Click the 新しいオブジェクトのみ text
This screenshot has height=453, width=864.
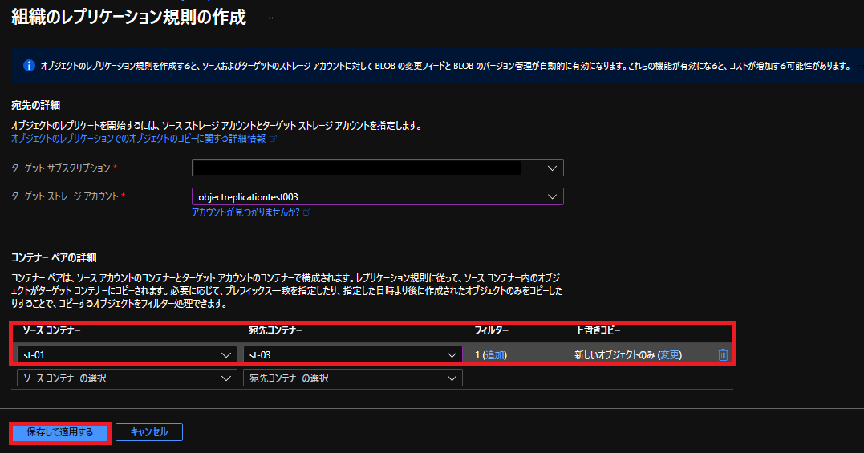point(615,355)
